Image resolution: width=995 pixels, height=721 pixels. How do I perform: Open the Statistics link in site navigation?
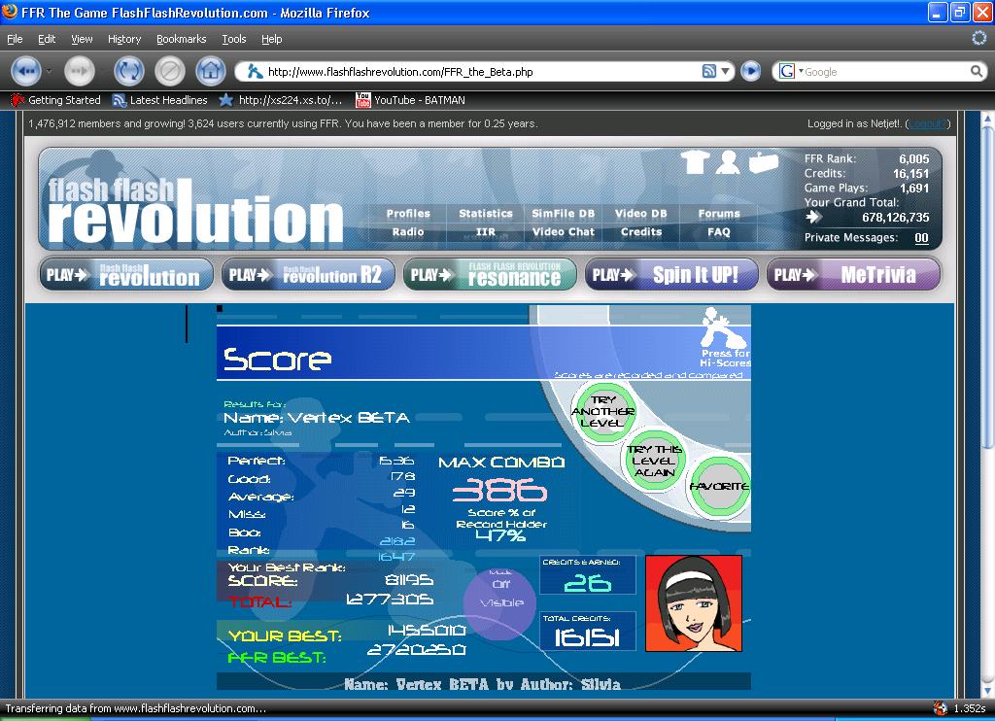click(486, 214)
